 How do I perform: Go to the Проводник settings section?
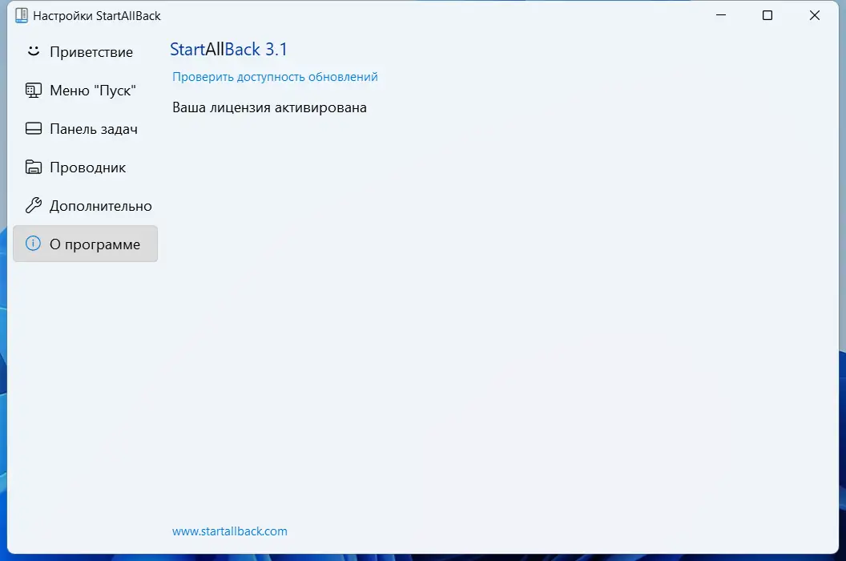(x=88, y=167)
